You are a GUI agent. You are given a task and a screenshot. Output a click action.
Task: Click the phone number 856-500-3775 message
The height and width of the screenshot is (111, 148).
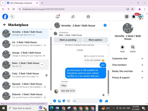tap(68, 91)
